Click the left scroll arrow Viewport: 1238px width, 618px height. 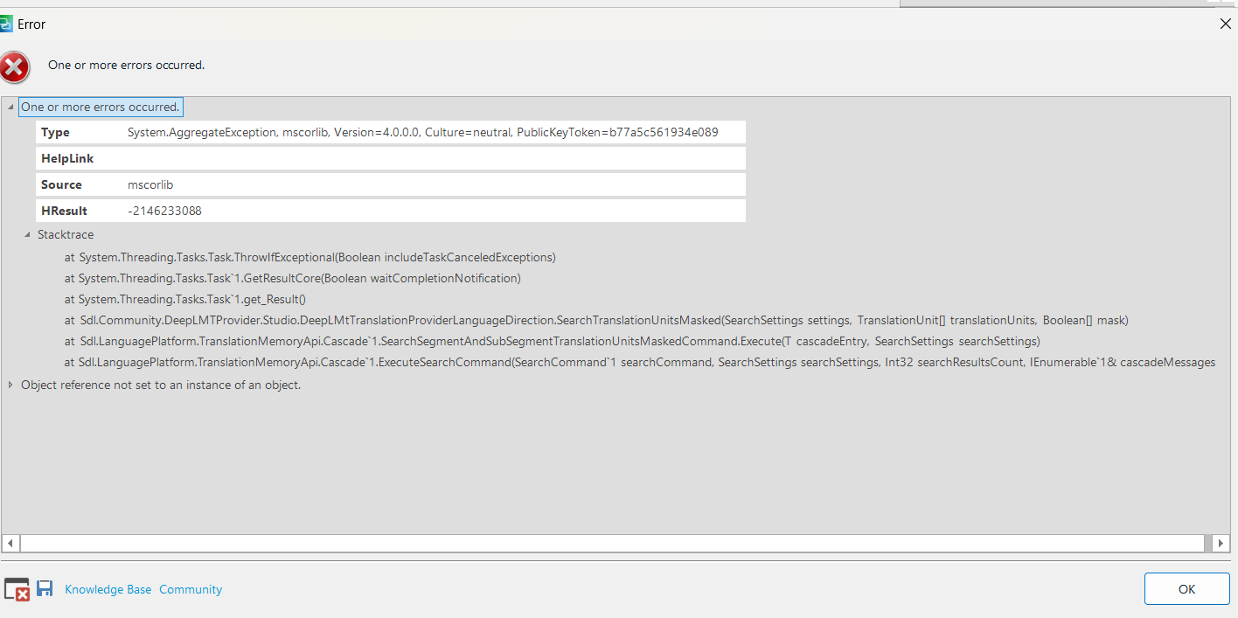coord(9,543)
